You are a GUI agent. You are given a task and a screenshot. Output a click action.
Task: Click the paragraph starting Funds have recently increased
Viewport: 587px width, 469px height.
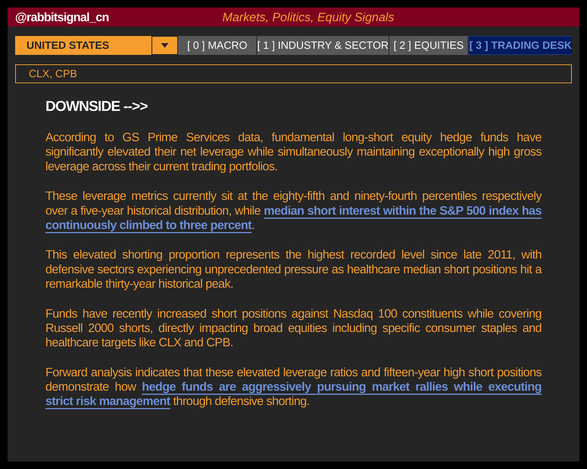(293, 328)
